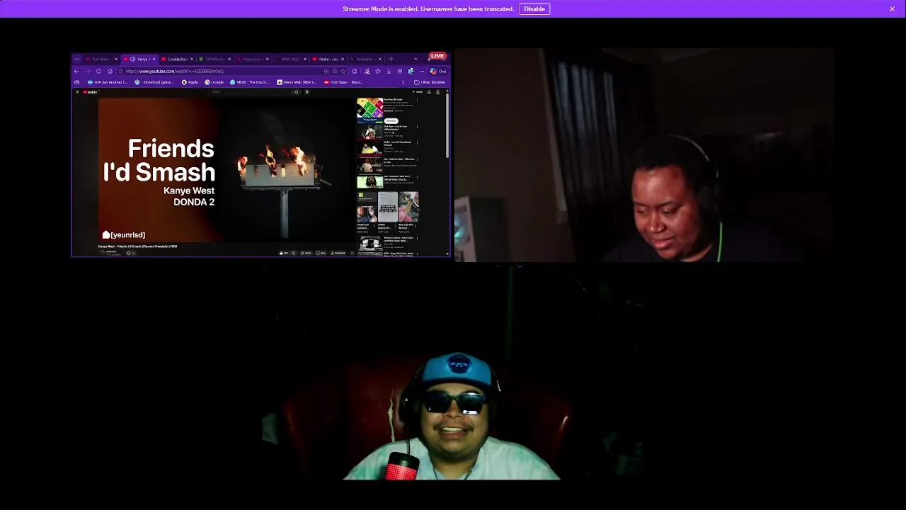906x510 pixels.
Task: Dismiss the Streamer Mode banner with X
Action: pyautogui.click(x=892, y=8)
